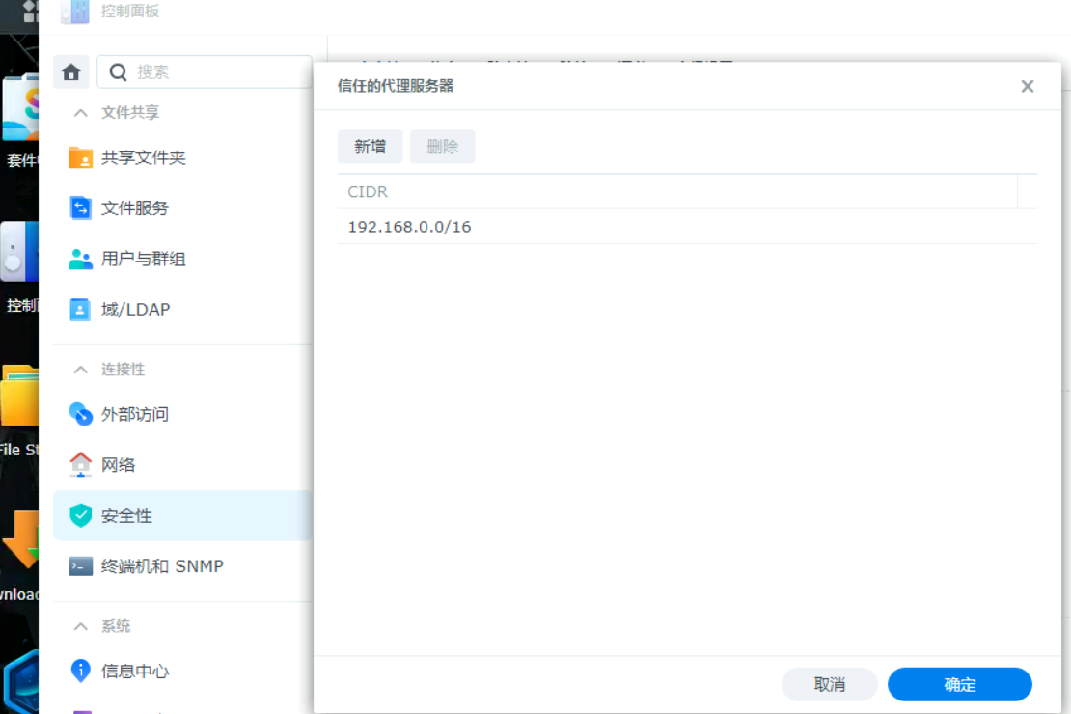This screenshot has width=1071, height=714.
Task: Select the 文件服务 file services icon
Action: pos(81,208)
